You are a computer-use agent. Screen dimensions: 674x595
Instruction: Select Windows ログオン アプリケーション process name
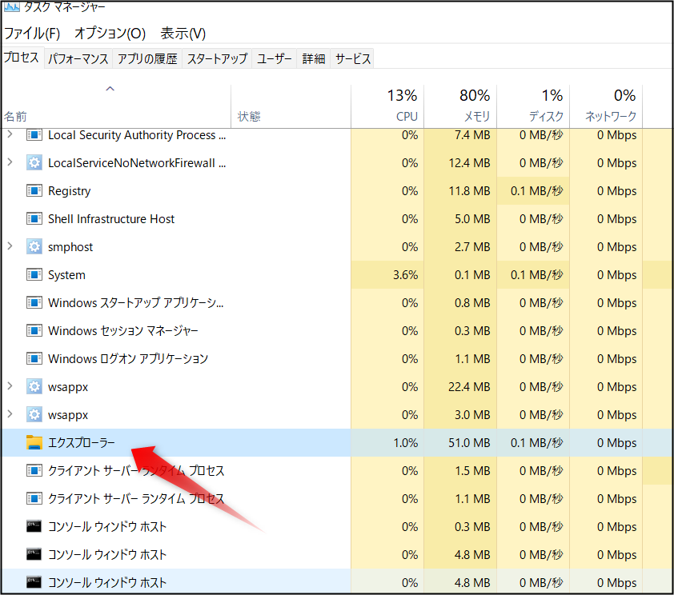pyautogui.click(x=127, y=359)
